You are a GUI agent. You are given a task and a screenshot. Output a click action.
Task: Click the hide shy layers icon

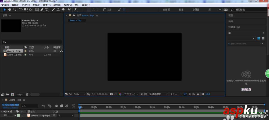coord(56,106)
